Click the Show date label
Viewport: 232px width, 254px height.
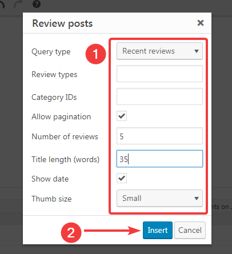tap(50, 179)
